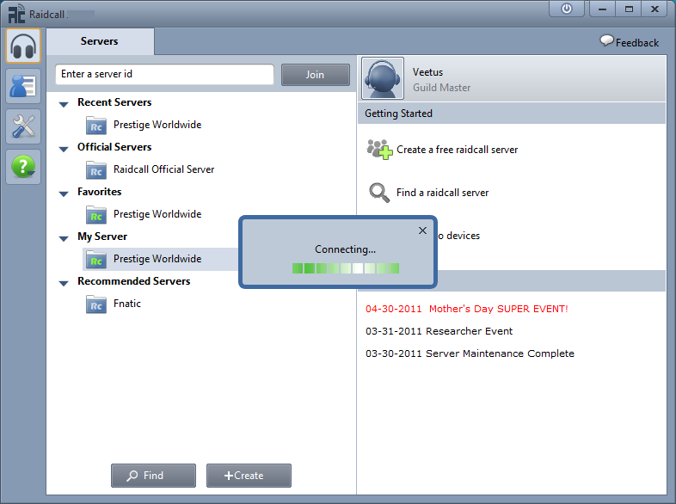Open Create a free raidcall server link
Image resolution: width=676 pixels, height=504 pixels.
tap(457, 150)
